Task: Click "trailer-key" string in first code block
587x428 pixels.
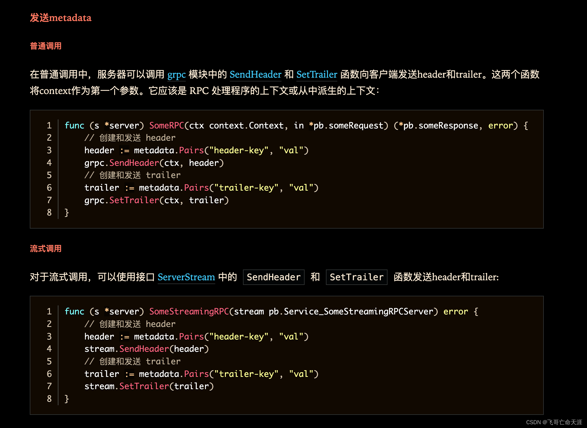Action: pos(246,188)
